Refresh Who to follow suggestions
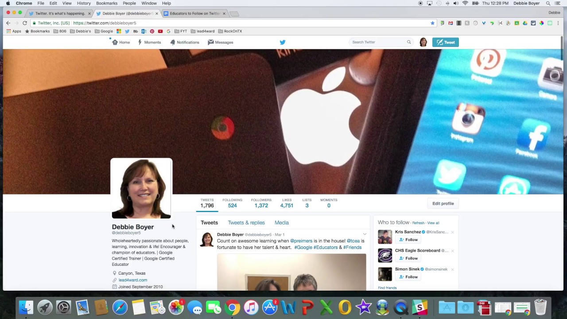This screenshot has width=567, height=319. (x=418, y=223)
